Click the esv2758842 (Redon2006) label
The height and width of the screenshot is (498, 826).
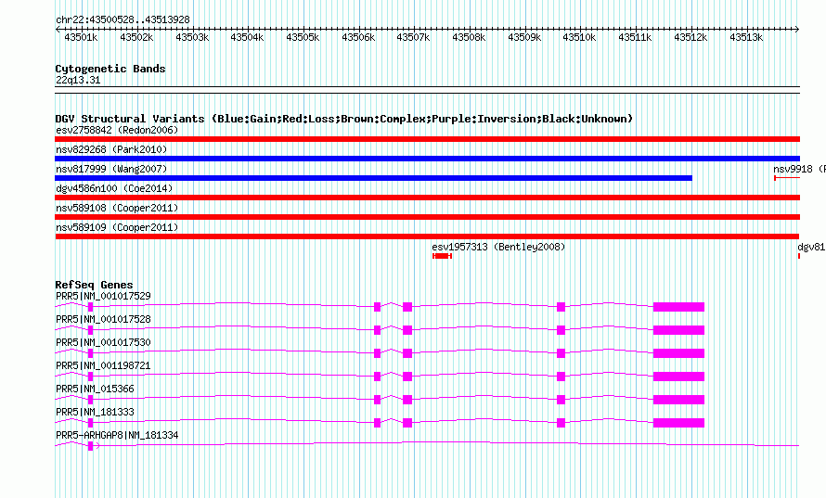point(117,130)
